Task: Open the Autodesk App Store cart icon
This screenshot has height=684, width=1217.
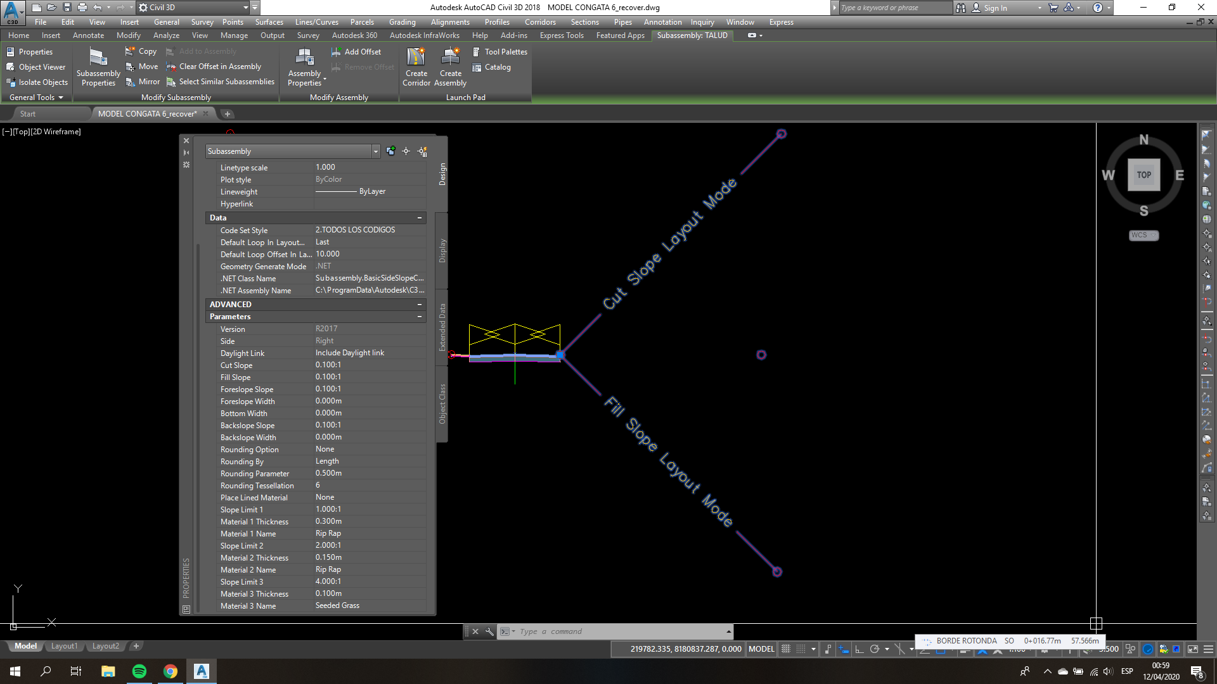Action: (x=1053, y=8)
